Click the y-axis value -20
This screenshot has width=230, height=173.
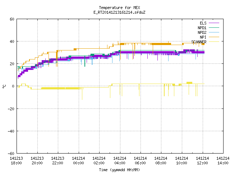(11, 109)
